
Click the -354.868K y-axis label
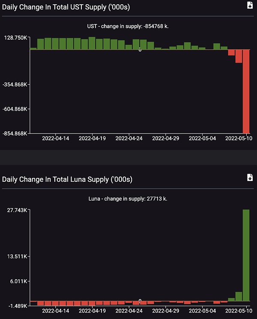click(x=15, y=85)
